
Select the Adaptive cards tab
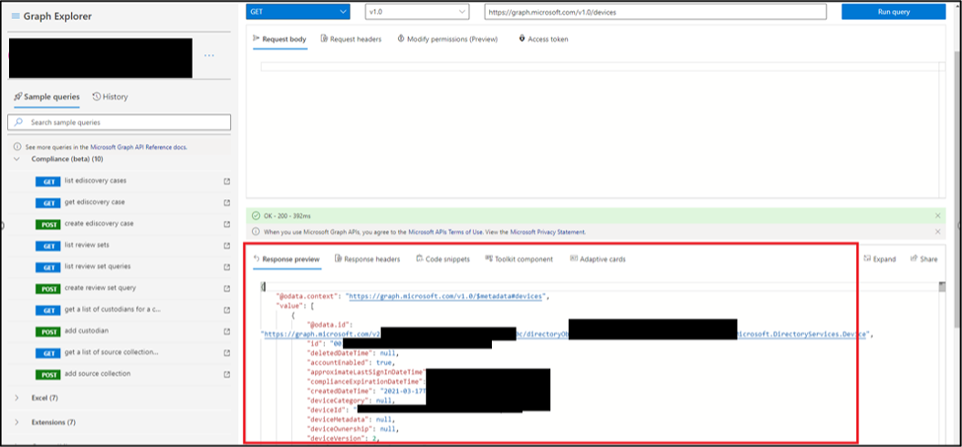pos(598,259)
